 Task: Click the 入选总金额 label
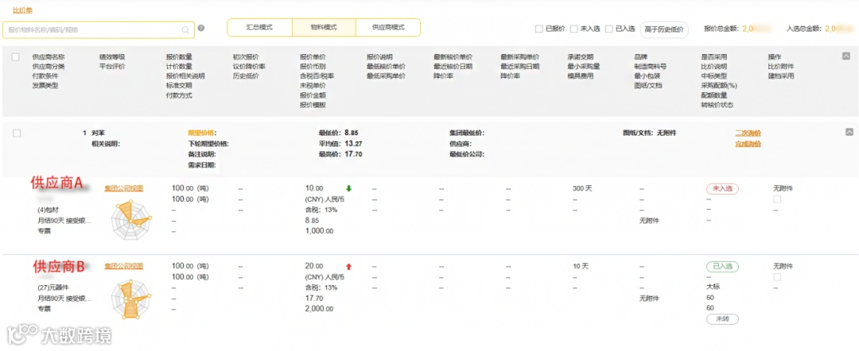click(804, 29)
